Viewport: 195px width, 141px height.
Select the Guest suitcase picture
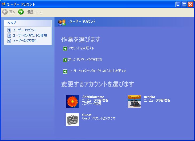(72, 120)
